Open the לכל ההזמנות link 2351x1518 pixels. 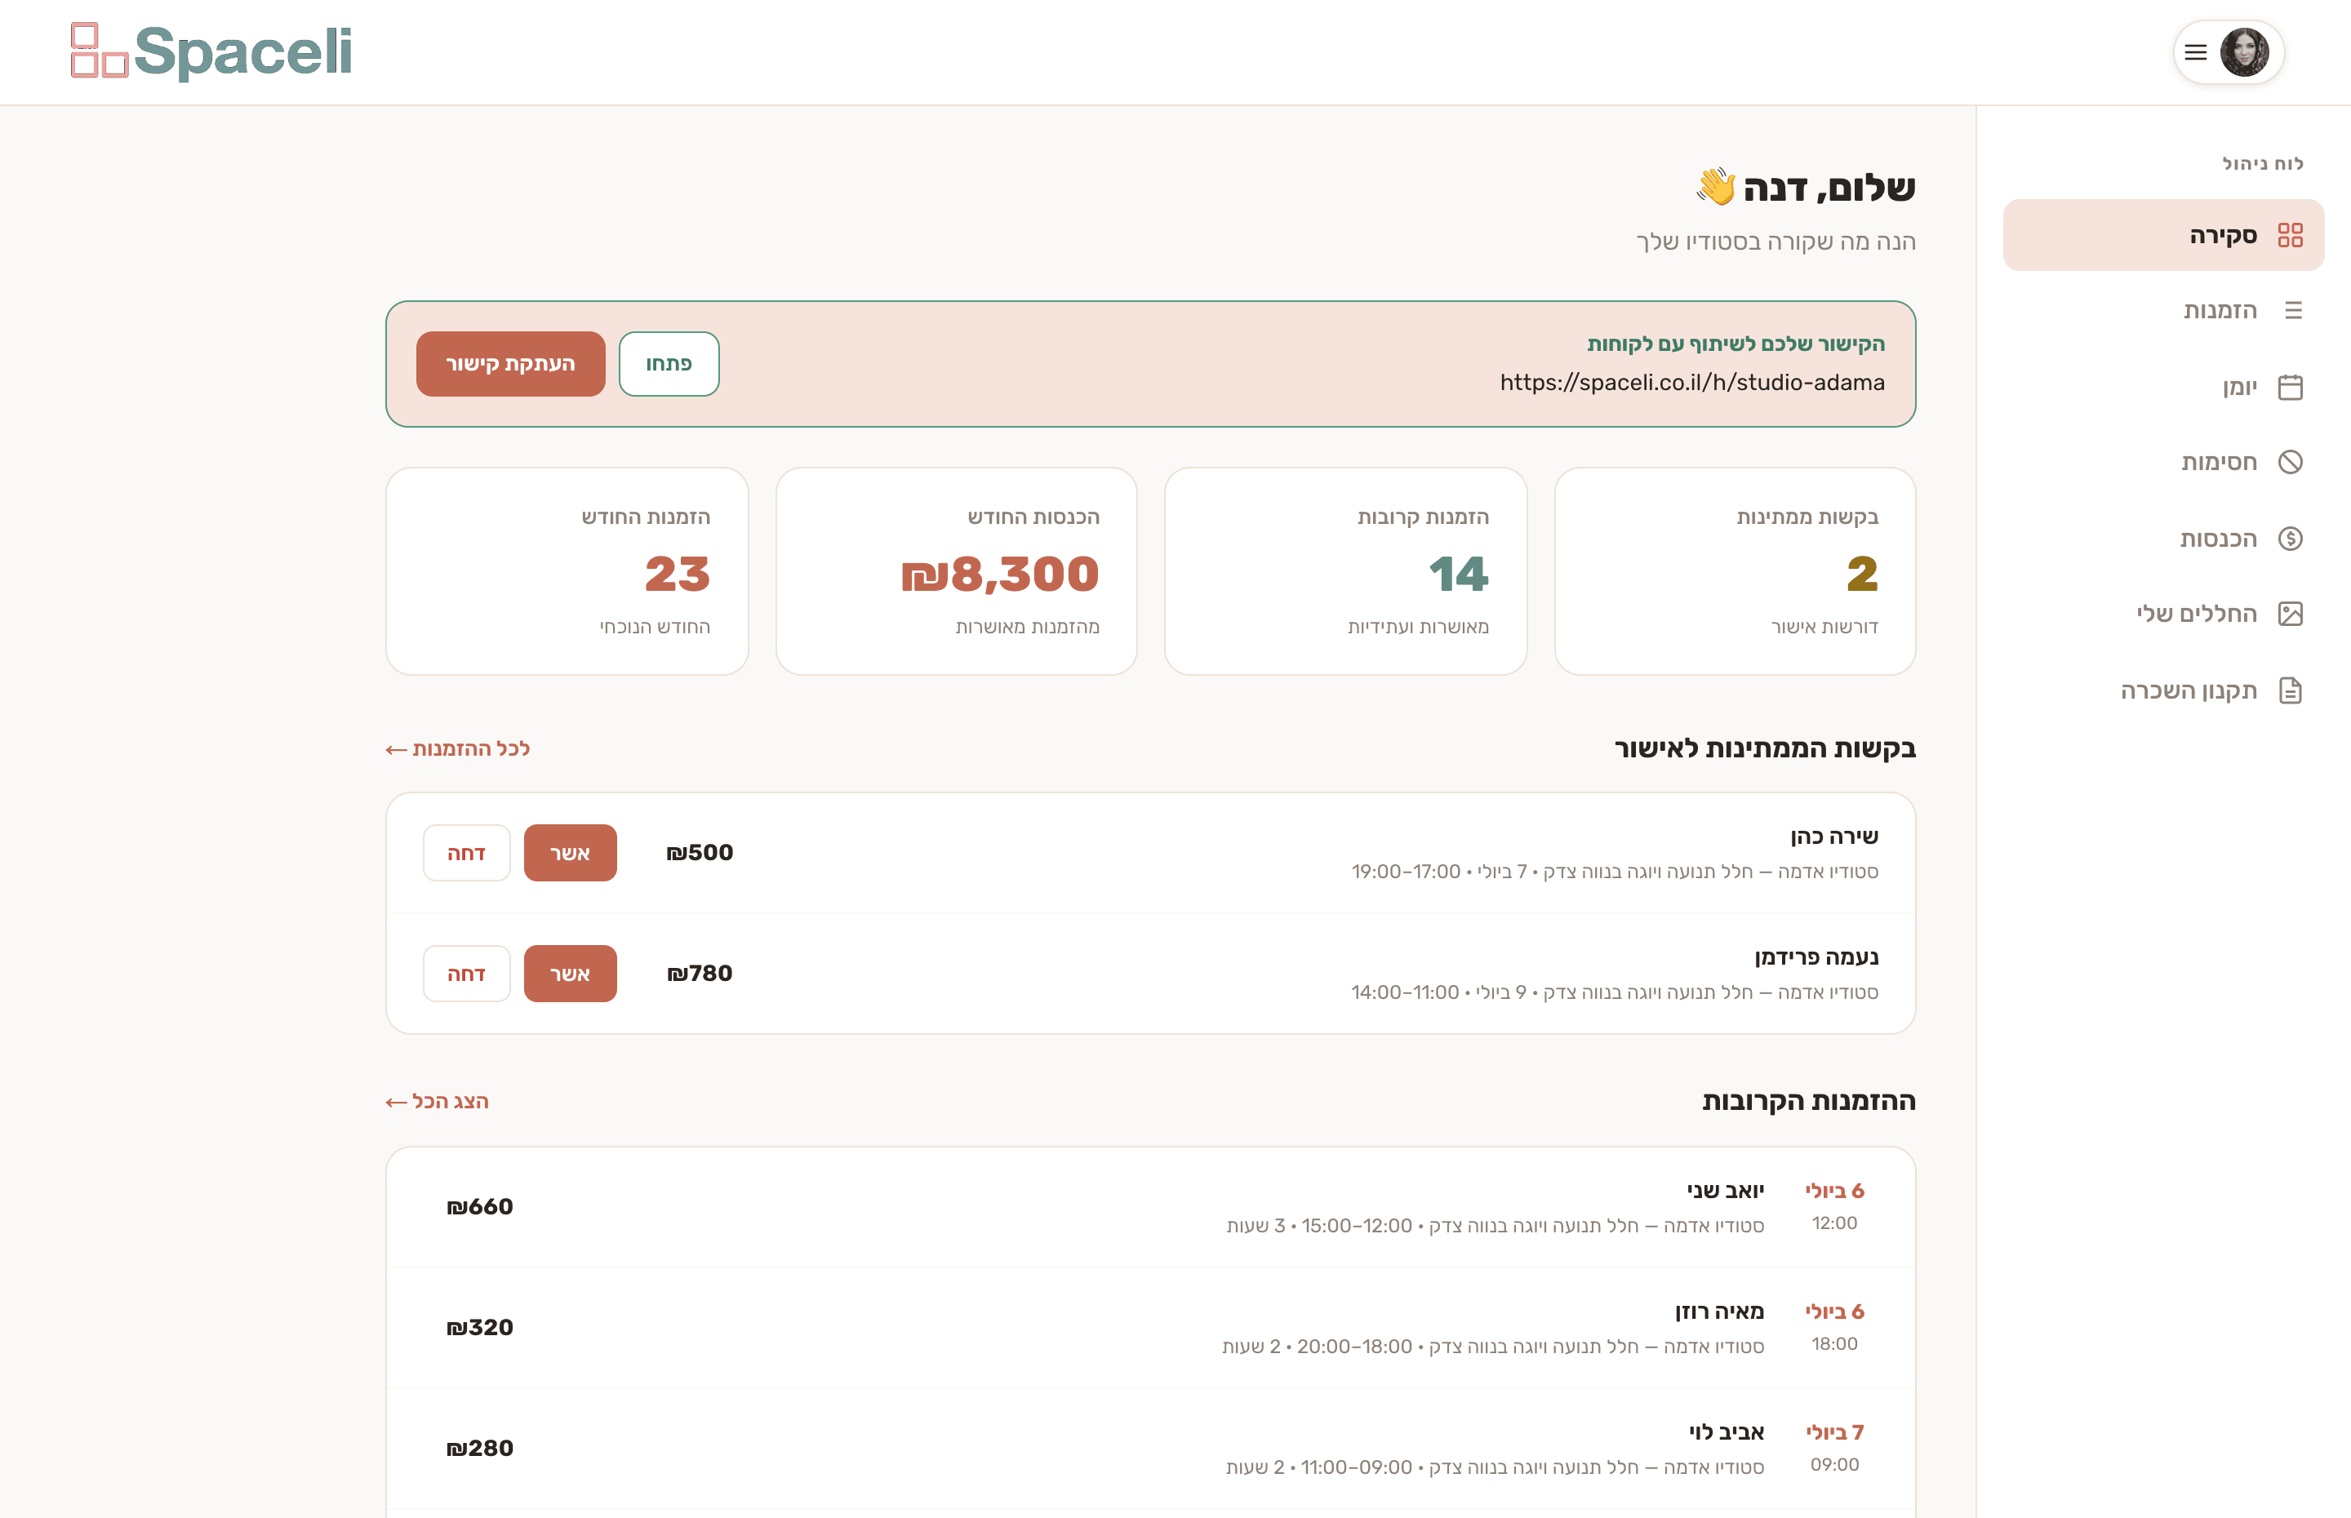tap(457, 749)
